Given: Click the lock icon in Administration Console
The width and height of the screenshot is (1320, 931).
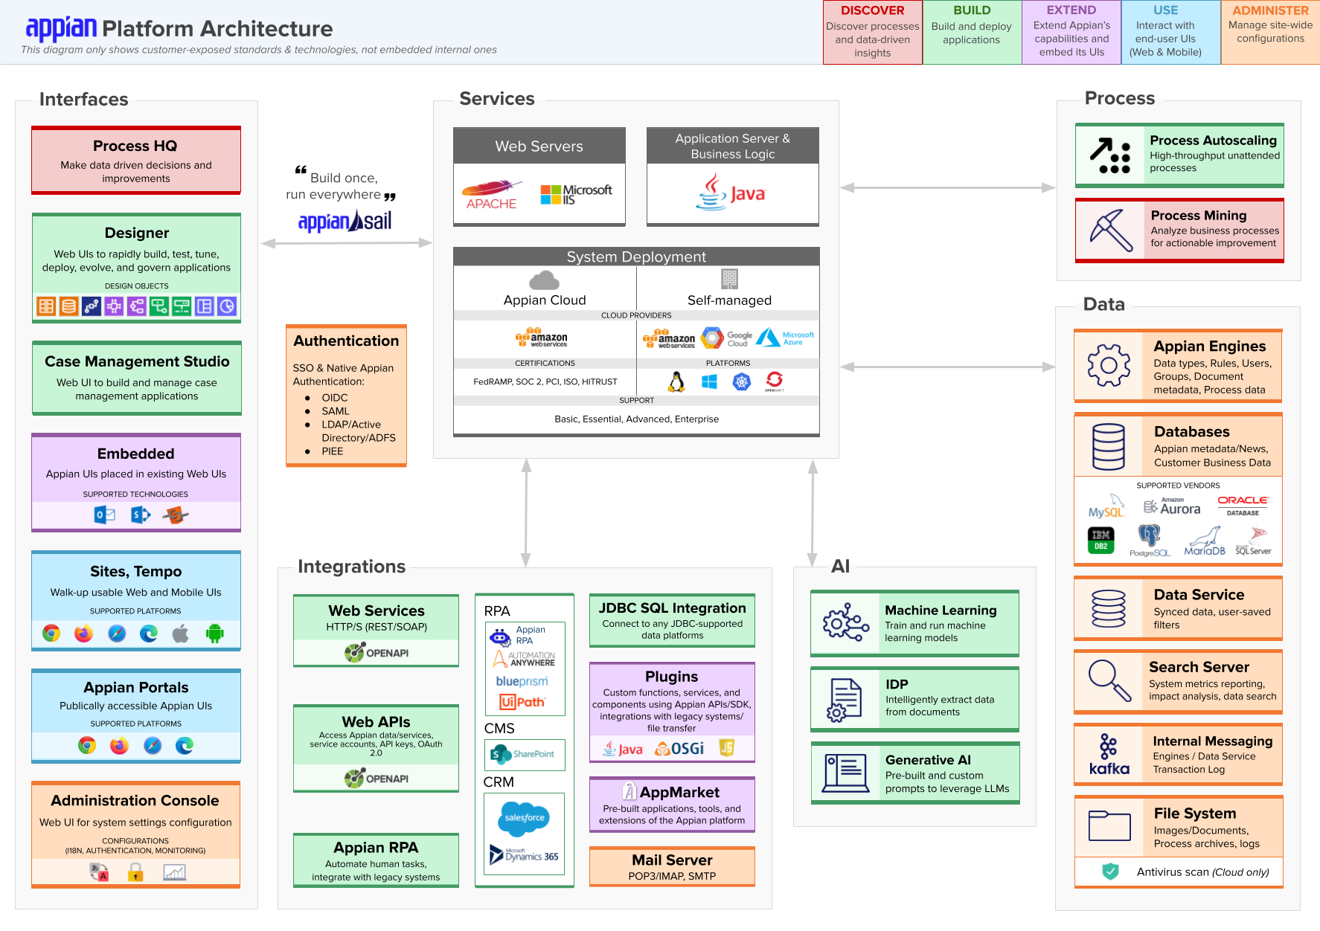Looking at the screenshot, I should (x=135, y=872).
